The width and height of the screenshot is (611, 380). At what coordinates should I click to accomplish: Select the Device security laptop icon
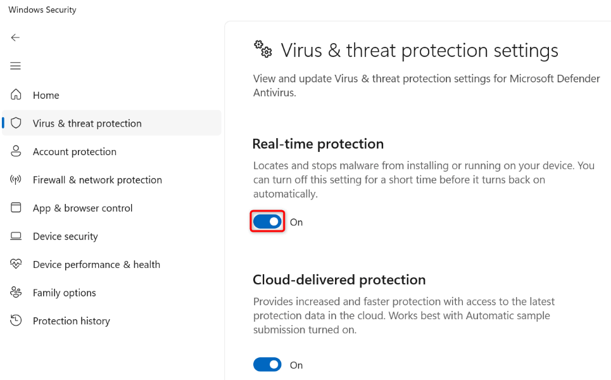tap(15, 236)
